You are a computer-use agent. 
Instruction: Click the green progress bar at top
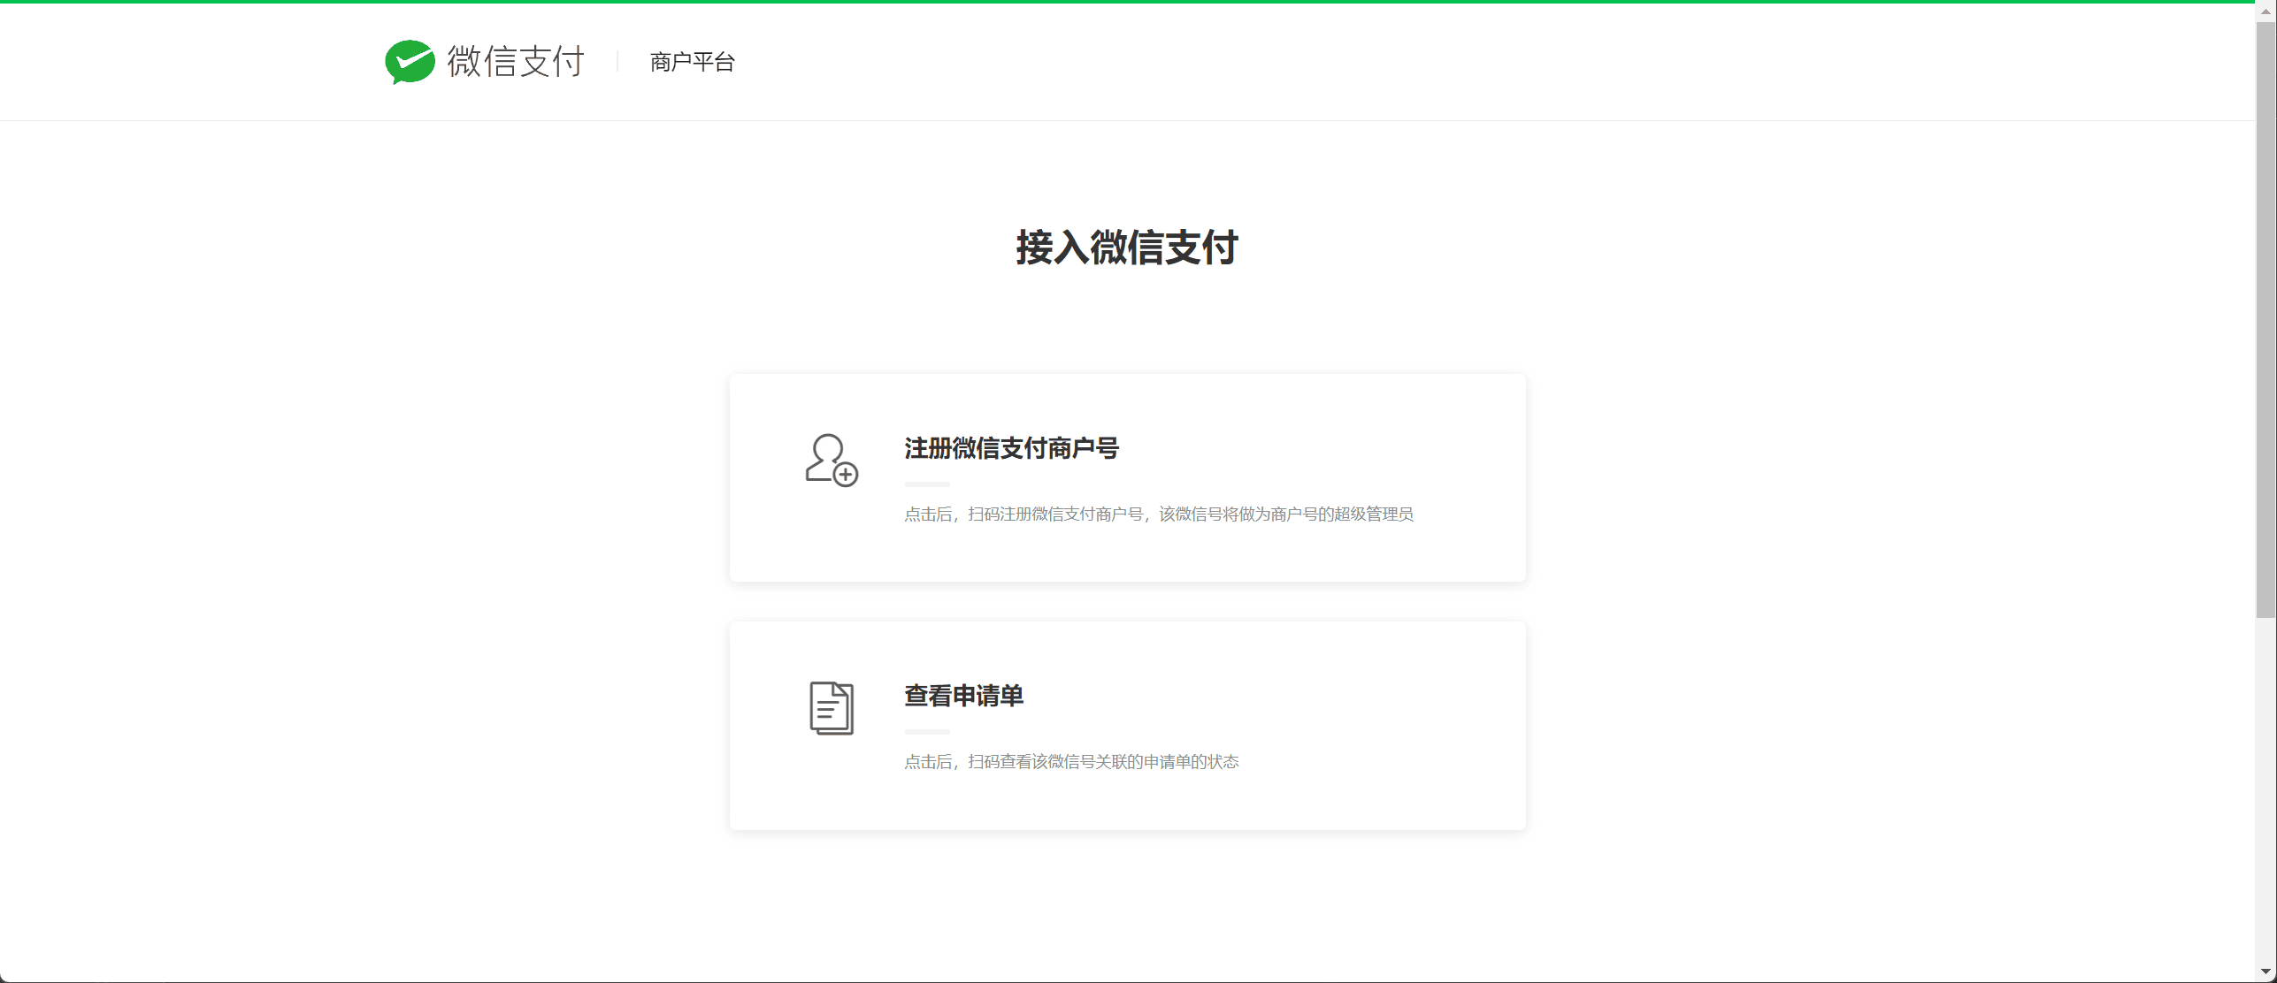tap(1127, 2)
